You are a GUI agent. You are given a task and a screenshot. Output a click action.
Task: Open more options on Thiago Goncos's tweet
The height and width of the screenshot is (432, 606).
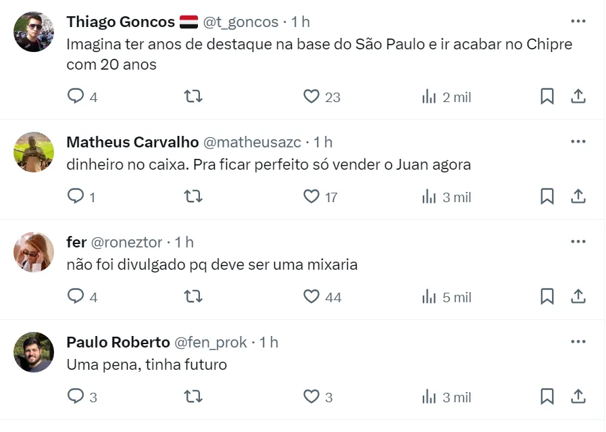click(x=578, y=22)
